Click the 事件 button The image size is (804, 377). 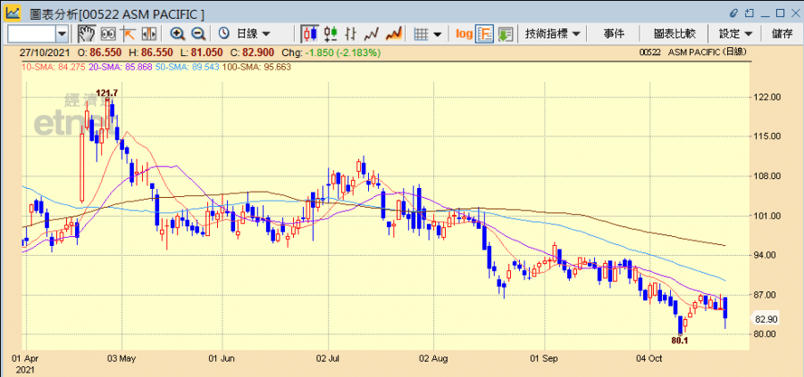point(614,34)
